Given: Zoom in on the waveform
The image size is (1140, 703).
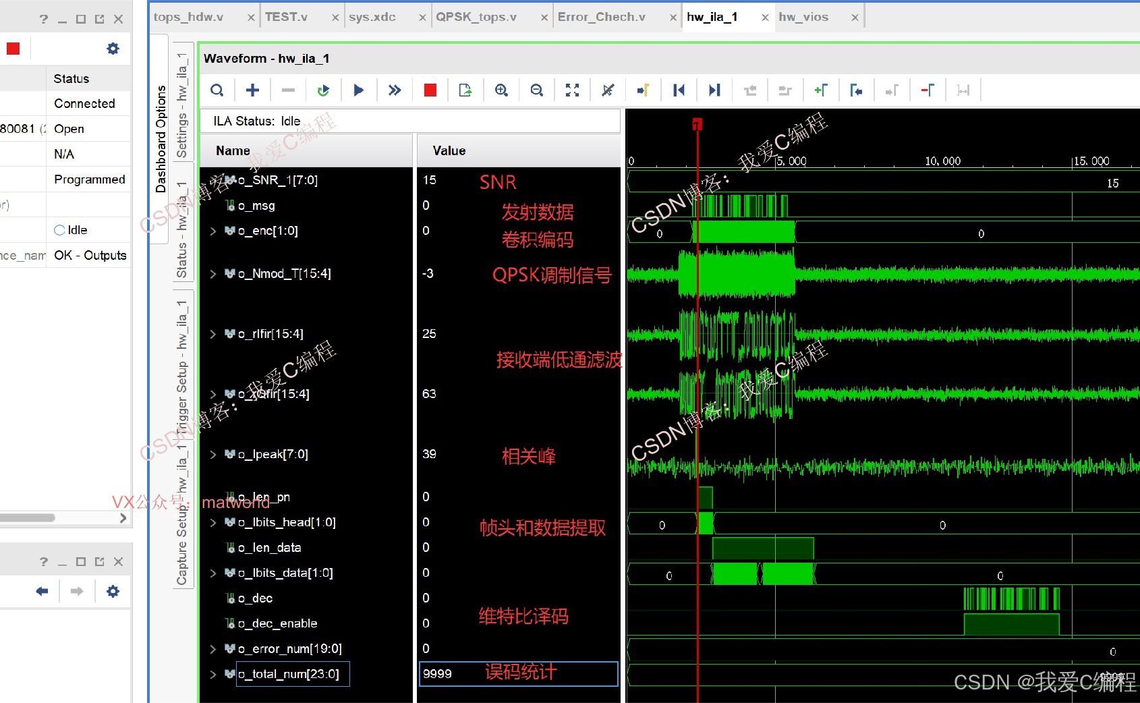Looking at the screenshot, I should pyautogui.click(x=501, y=90).
